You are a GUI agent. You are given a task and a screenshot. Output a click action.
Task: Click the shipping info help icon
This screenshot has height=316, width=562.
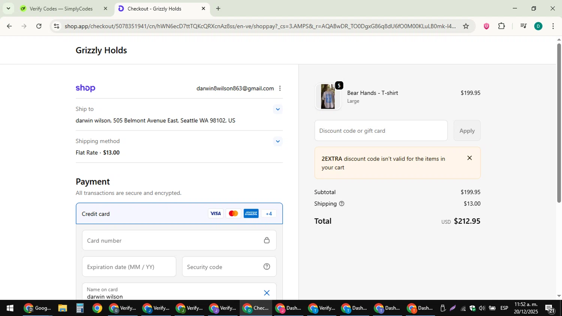342,204
